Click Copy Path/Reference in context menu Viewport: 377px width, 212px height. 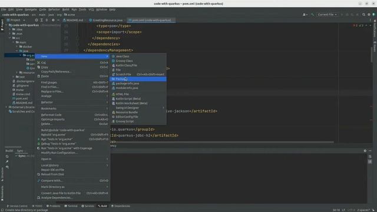click(72, 72)
